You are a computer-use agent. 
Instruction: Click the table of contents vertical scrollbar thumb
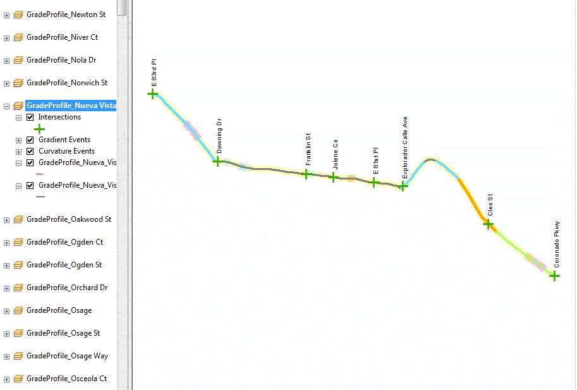coord(122,8)
